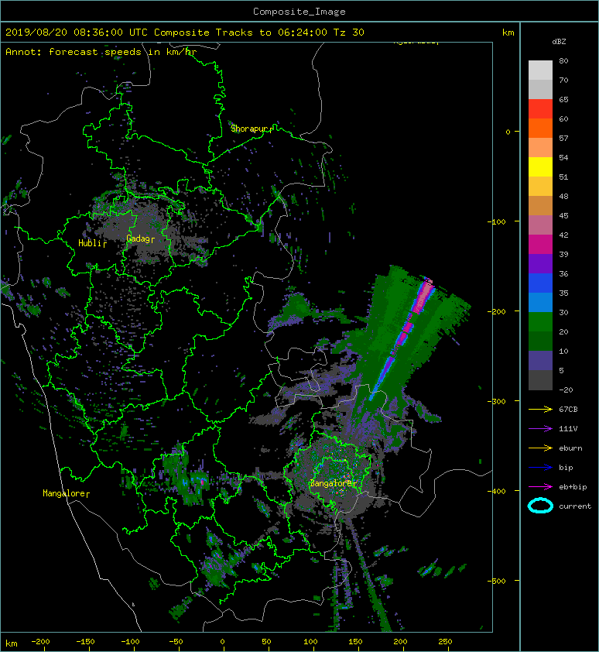The height and width of the screenshot is (652, 599).
Task: Click the eb+bip legend label
Action: 573,486
